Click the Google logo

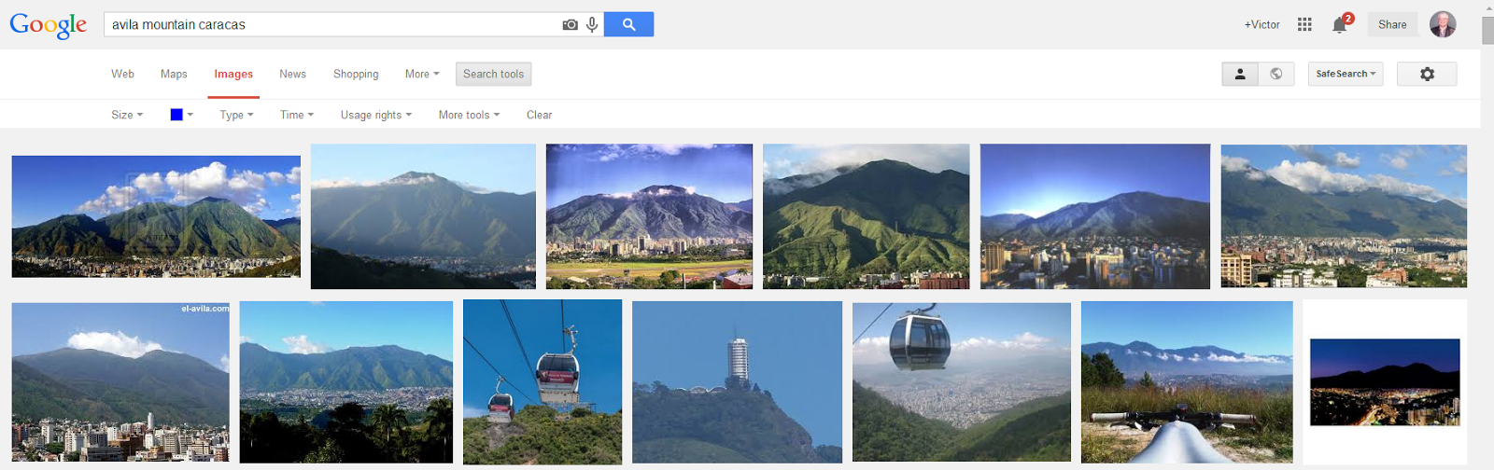pos(48,25)
